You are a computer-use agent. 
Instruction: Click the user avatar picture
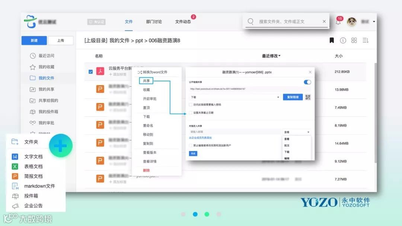351,22
